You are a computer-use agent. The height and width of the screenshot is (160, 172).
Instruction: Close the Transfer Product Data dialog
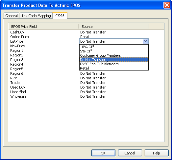pyautogui.click(x=167, y=5)
